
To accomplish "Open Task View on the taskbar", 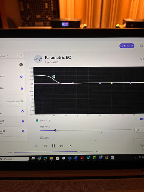I will click(x=33, y=159).
